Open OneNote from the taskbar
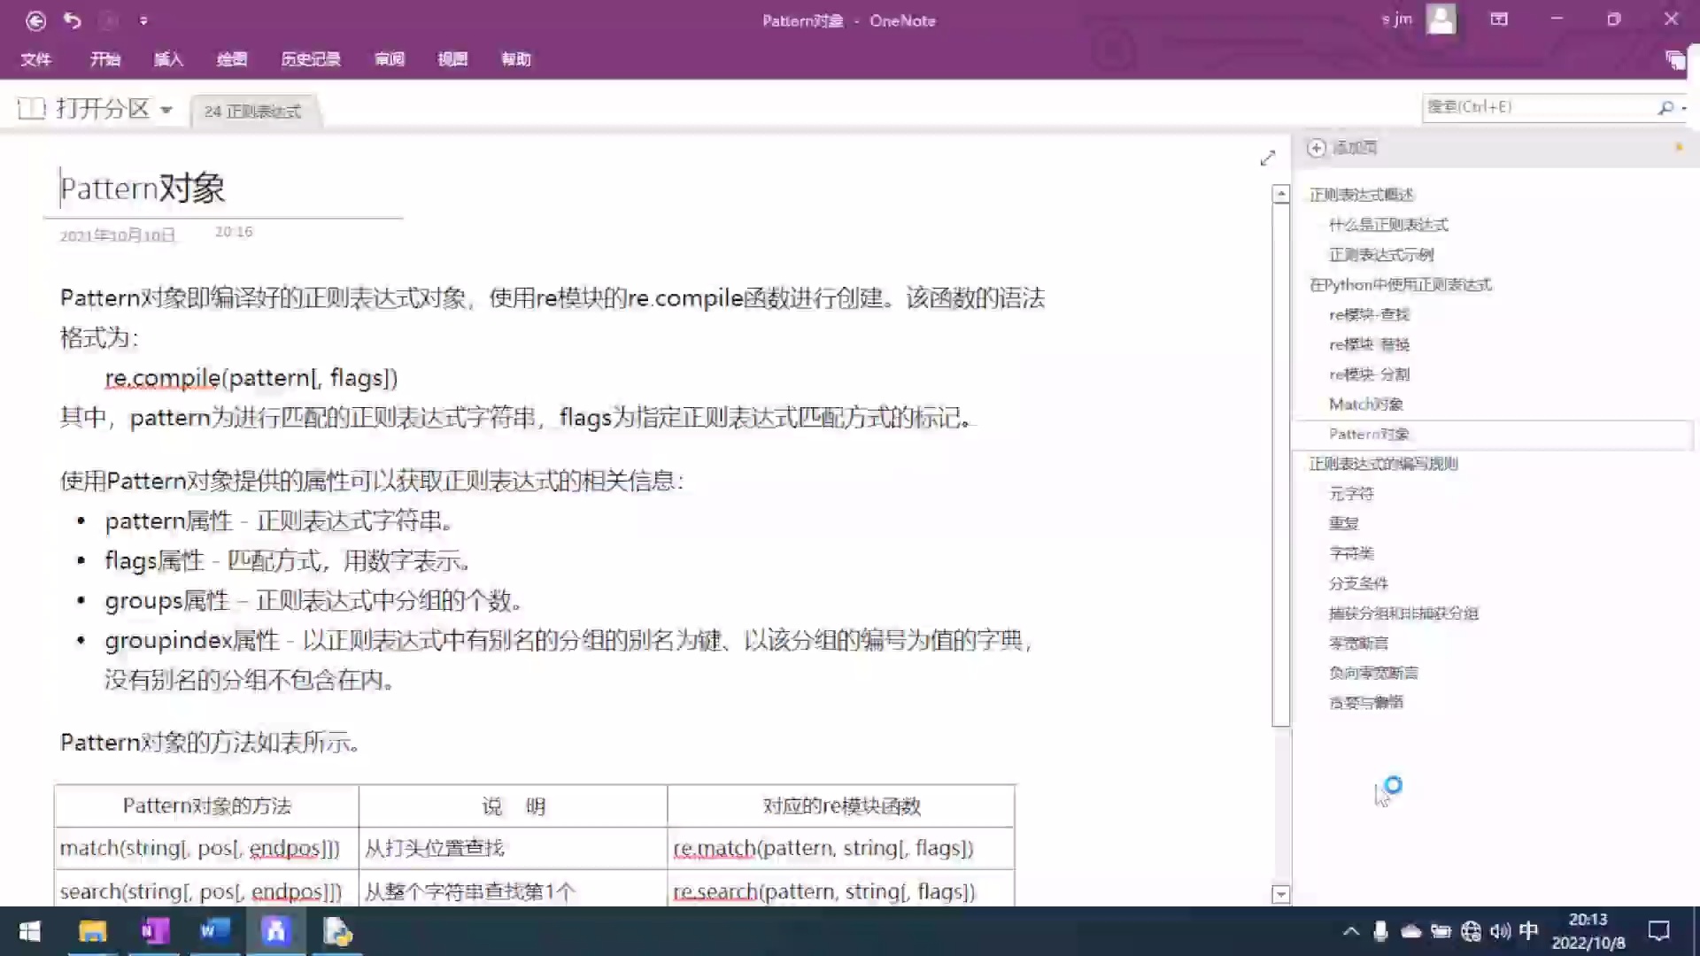 point(153,930)
